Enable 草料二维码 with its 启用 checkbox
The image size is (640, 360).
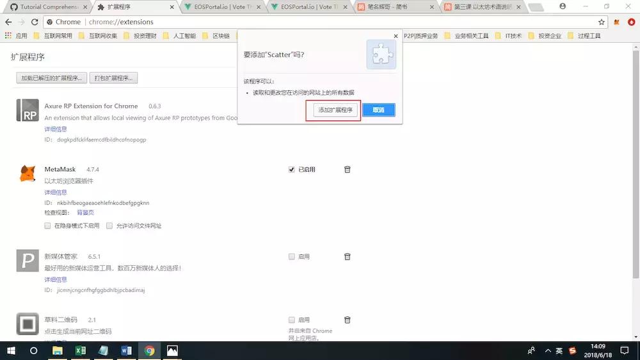point(291,320)
